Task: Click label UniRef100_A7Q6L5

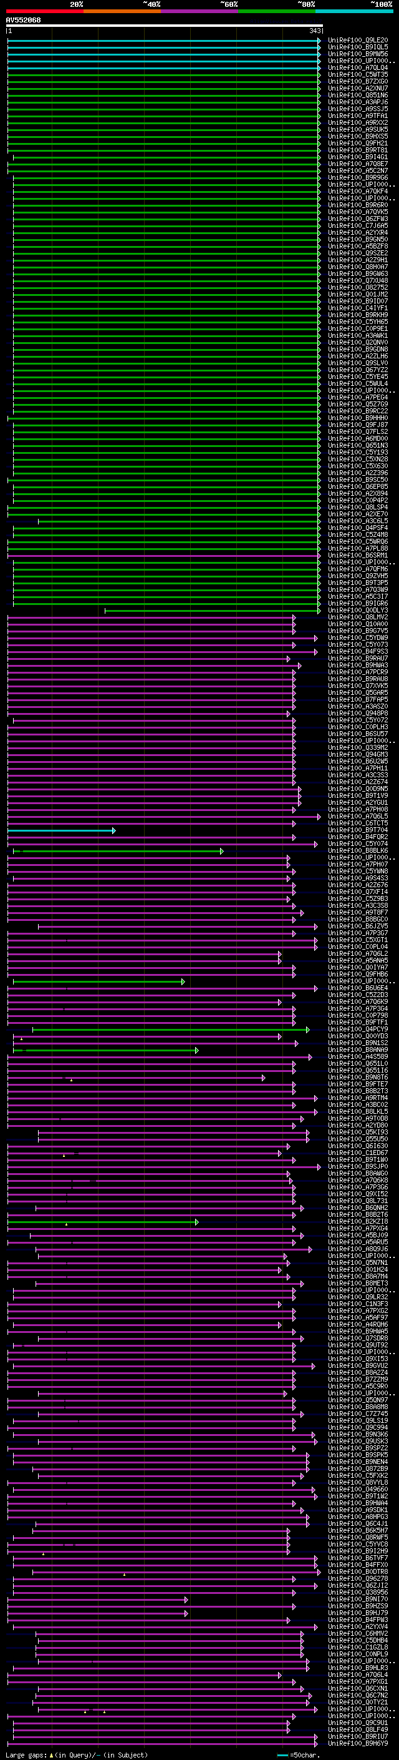Action: [x=358, y=817]
